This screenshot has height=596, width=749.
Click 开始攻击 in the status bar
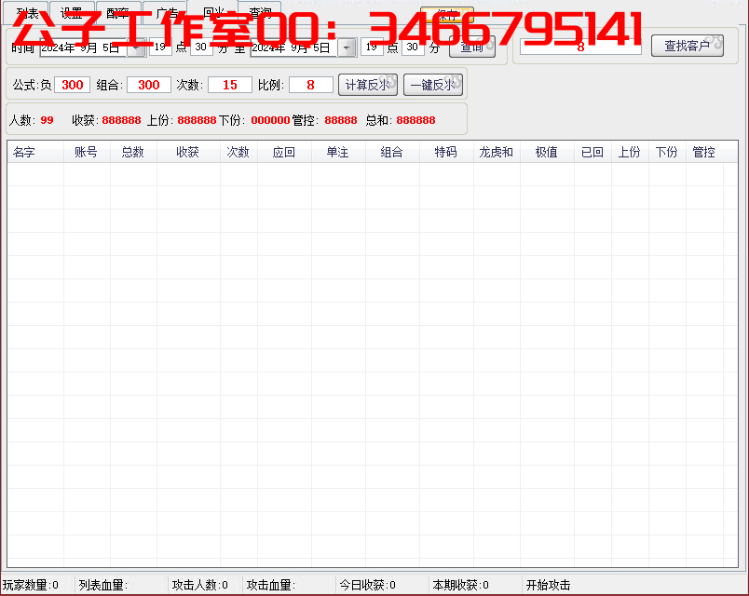[x=548, y=585]
